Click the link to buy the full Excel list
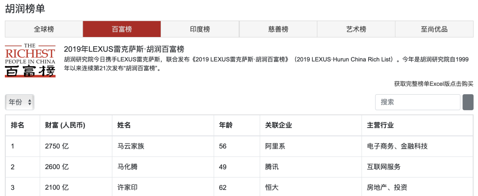The image size is (478, 196). pyautogui.click(x=433, y=84)
